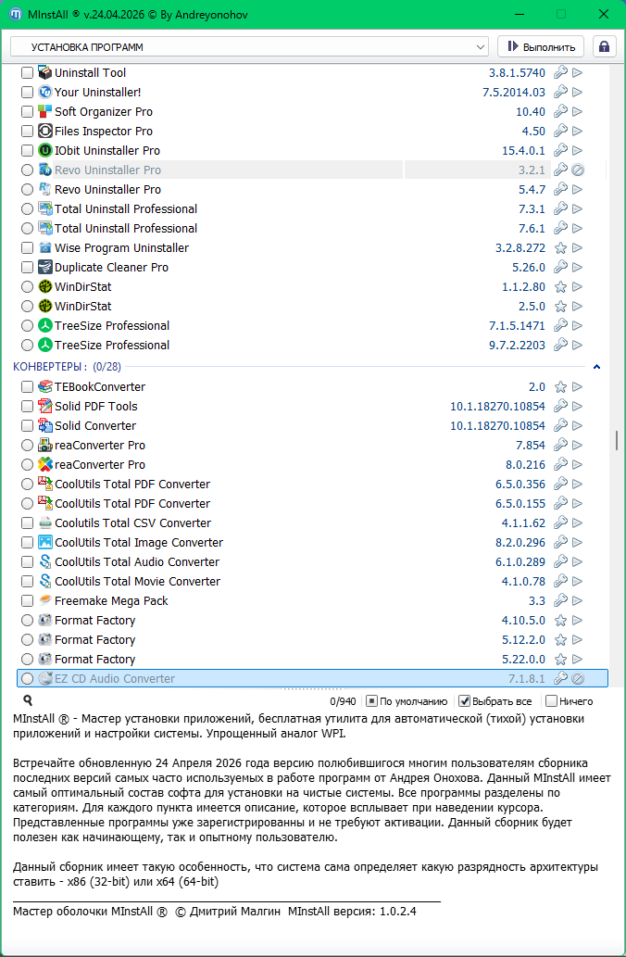Toggle the 'Выбрать все' checkbox
626x957 pixels.
pos(465,701)
